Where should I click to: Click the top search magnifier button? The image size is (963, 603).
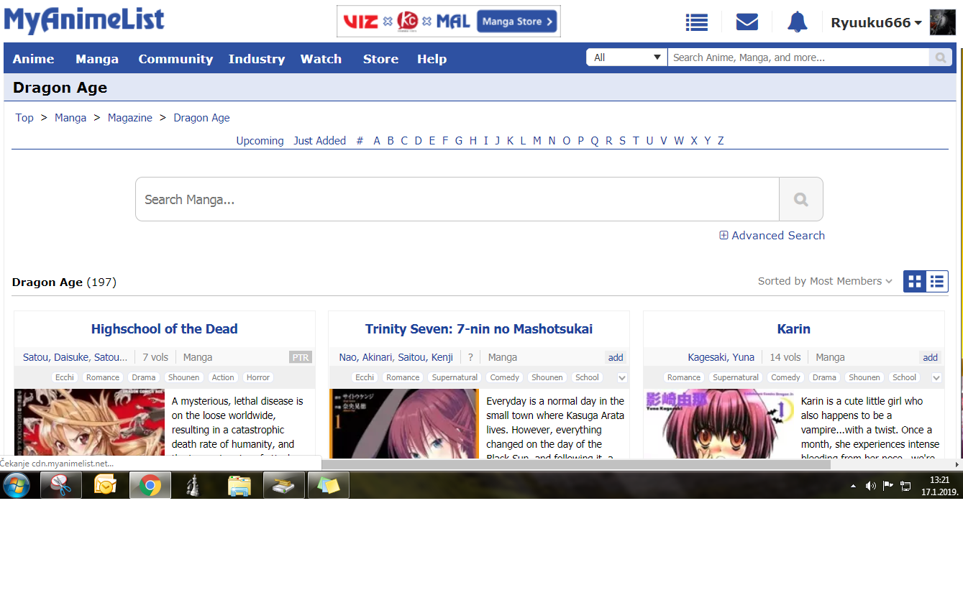(x=940, y=57)
